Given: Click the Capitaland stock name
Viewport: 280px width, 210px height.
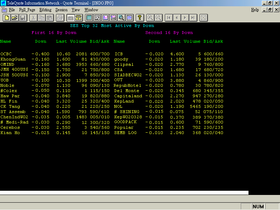Looking at the screenshot, I should pyautogui.click(x=128, y=96).
